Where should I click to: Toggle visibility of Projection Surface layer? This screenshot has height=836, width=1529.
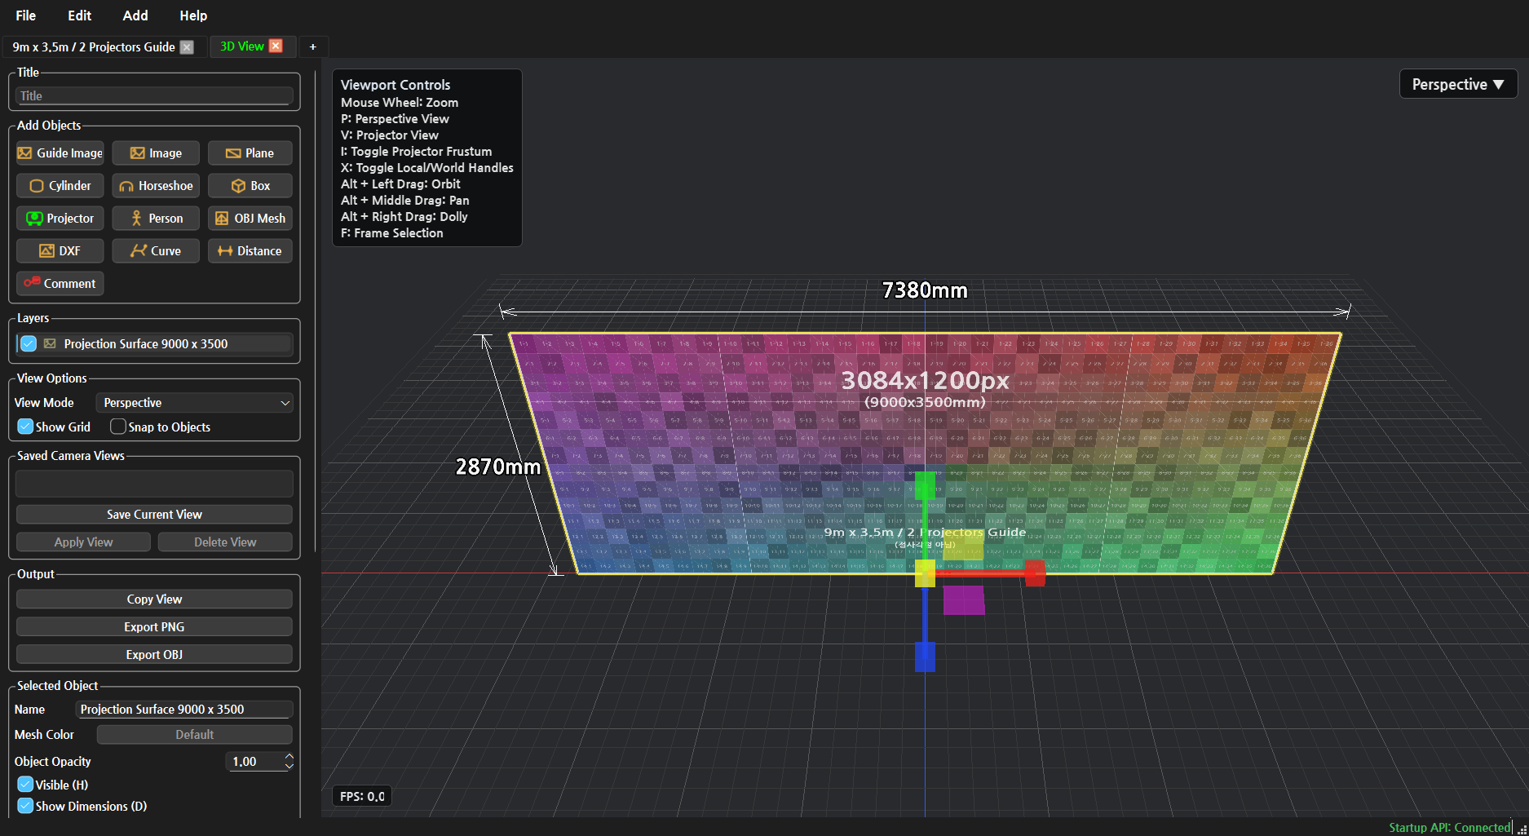pos(29,344)
